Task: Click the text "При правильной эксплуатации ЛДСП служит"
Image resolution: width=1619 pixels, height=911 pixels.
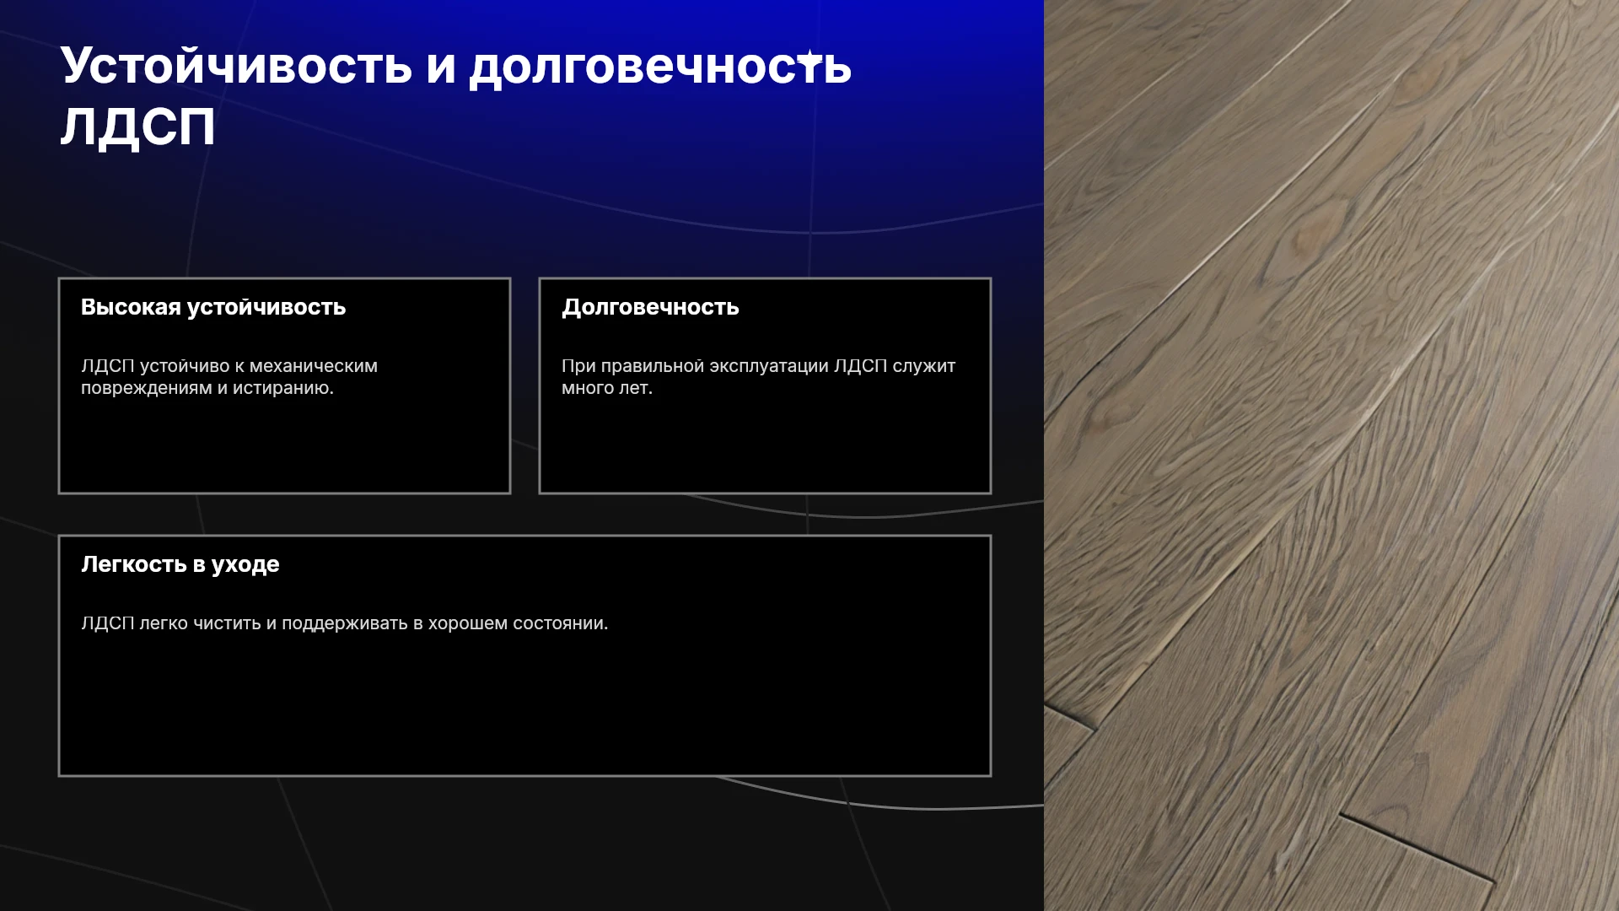Action: point(758,366)
